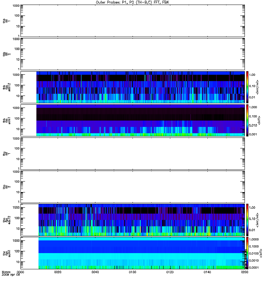Click the thb fbk edc12 spectrogram plot
Viewport: 265px width, 282px height.
(x=140, y=87)
